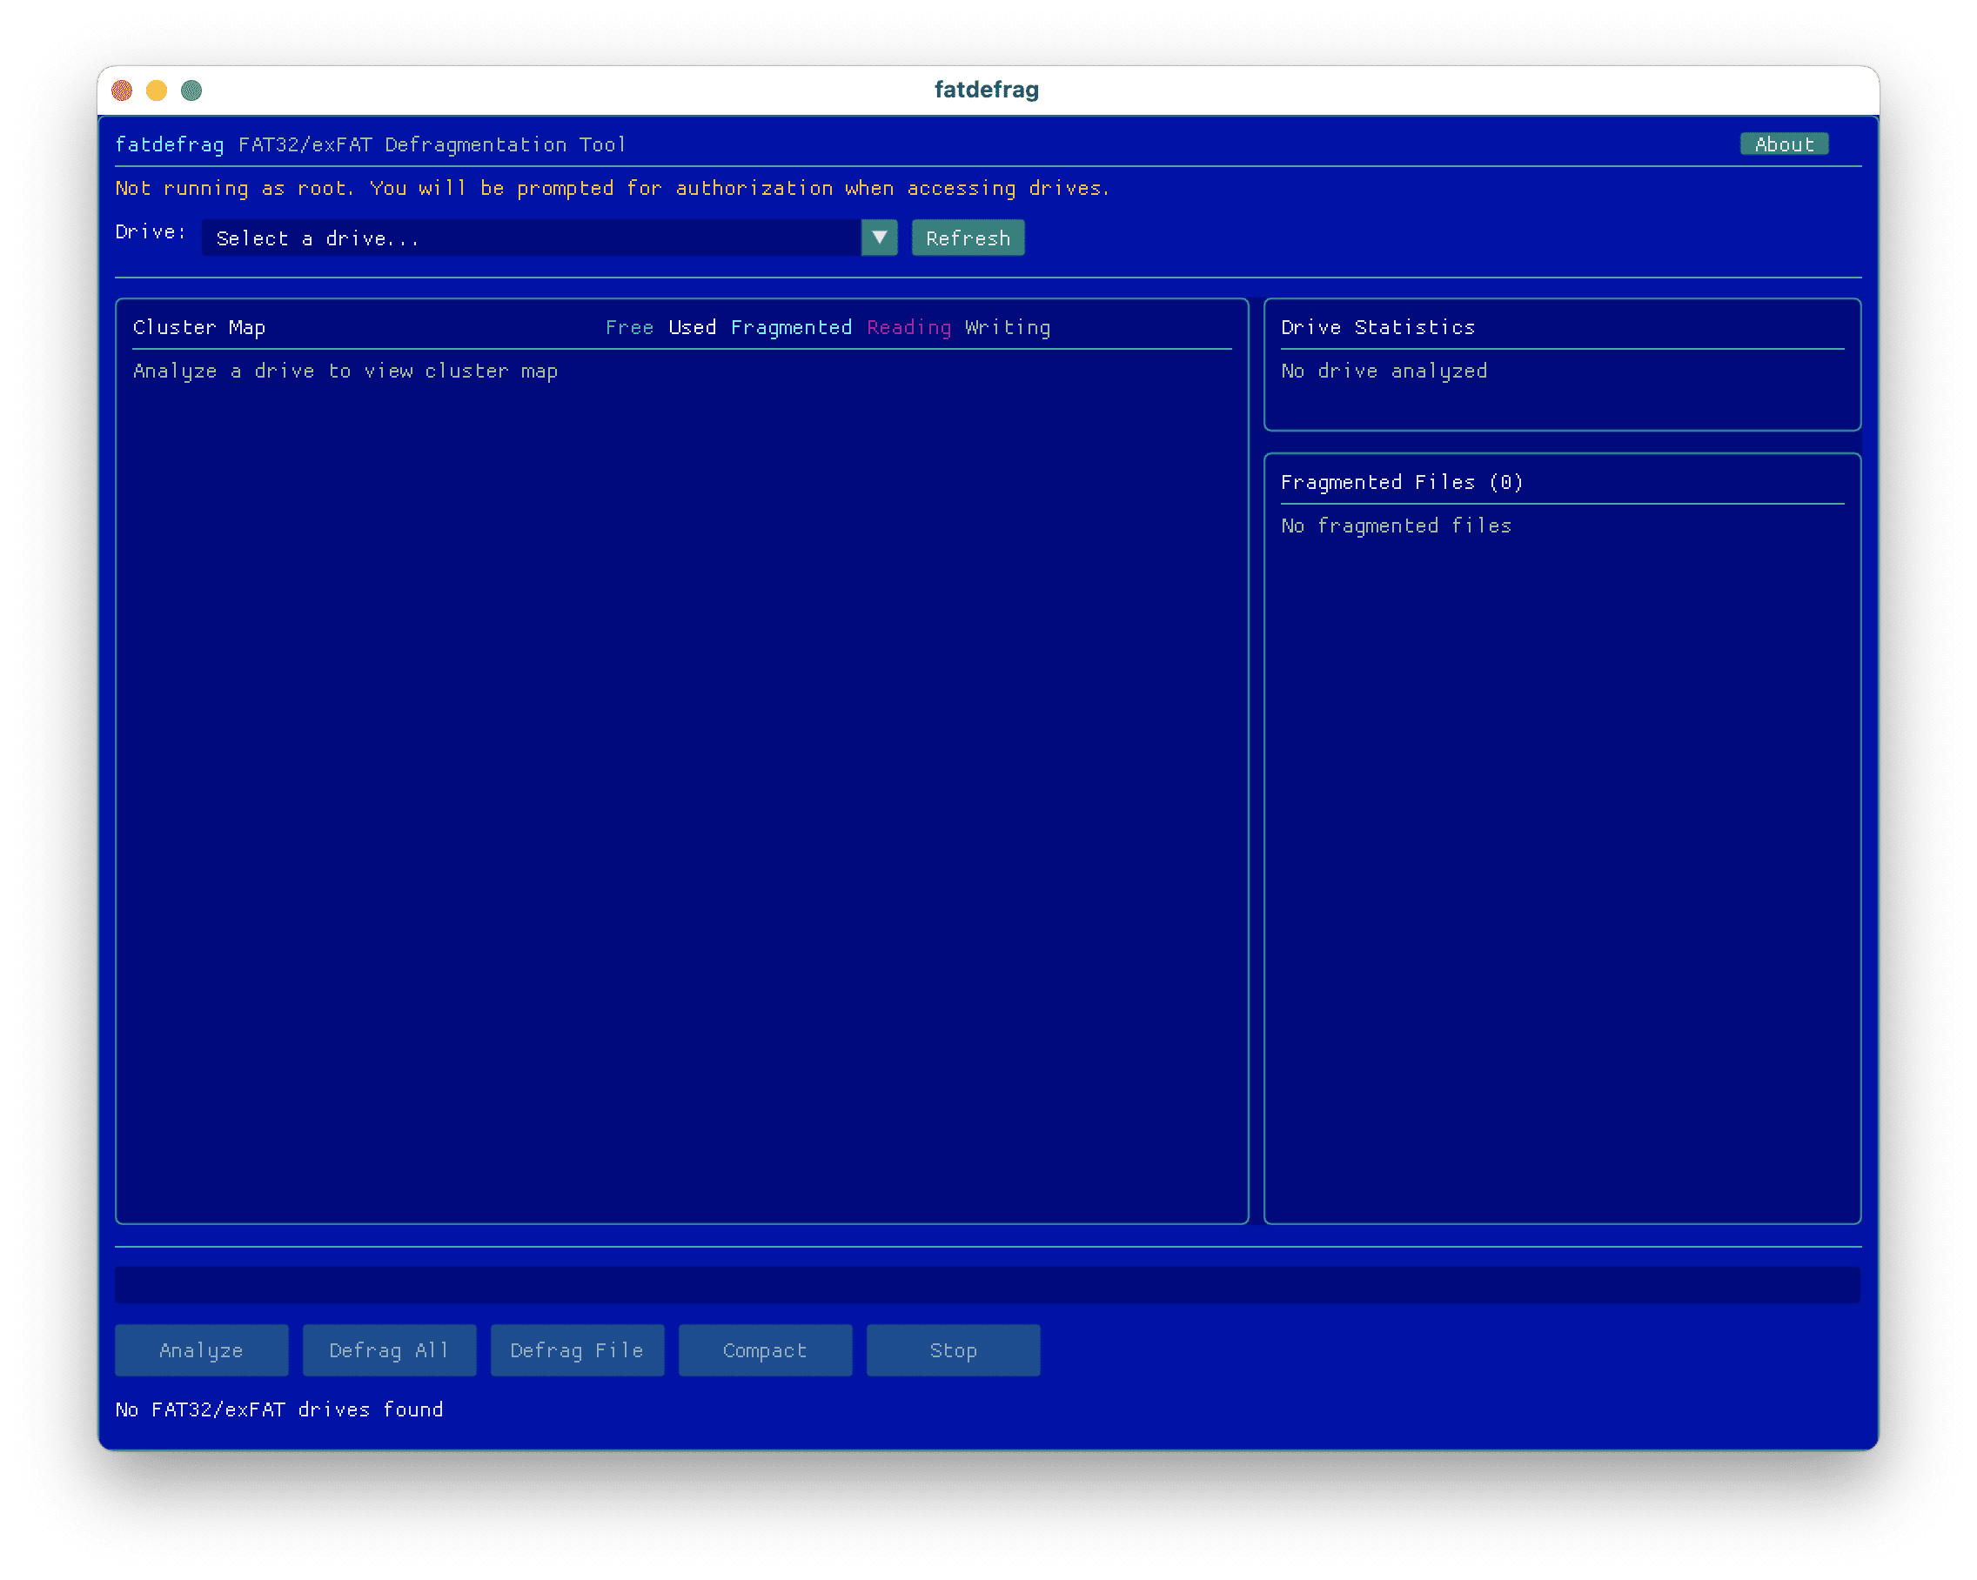Expand the drive dropdown arrow

click(x=879, y=238)
